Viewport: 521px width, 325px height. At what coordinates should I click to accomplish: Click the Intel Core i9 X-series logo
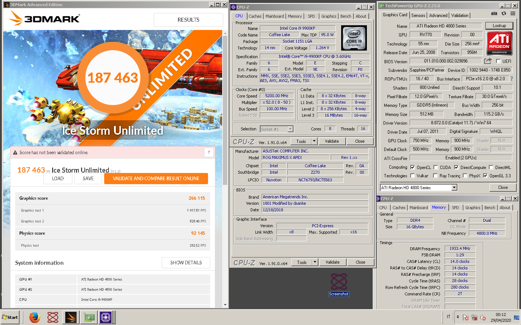coord(354,38)
